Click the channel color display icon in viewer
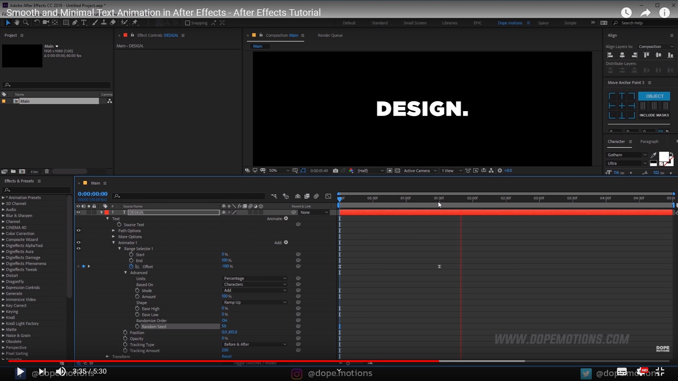 351,171
